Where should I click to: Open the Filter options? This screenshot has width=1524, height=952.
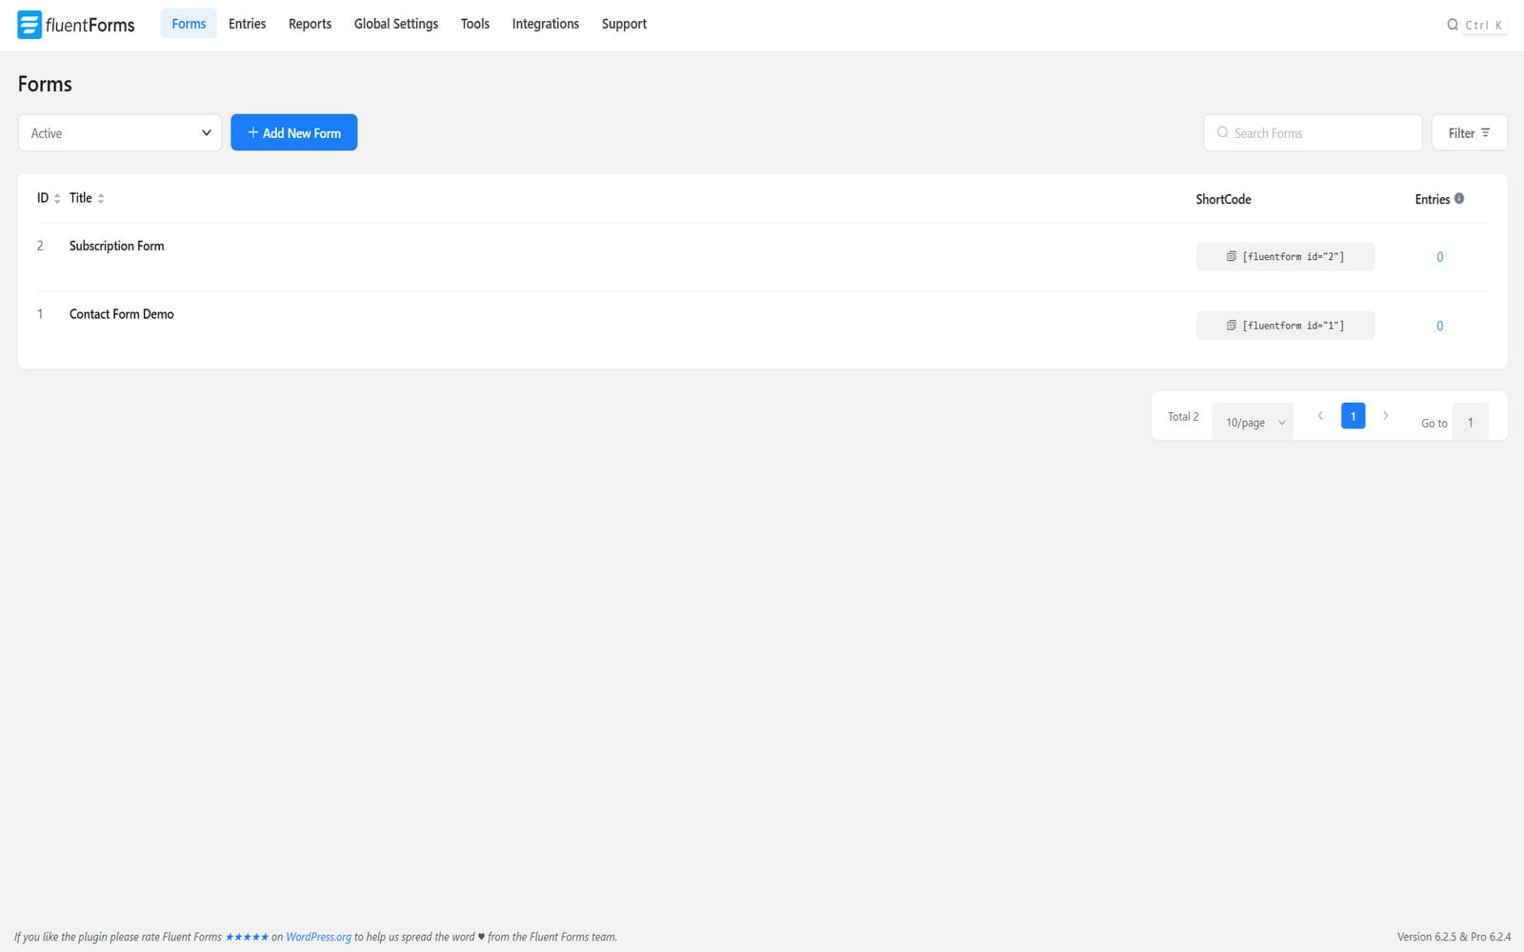[1469, 132]
